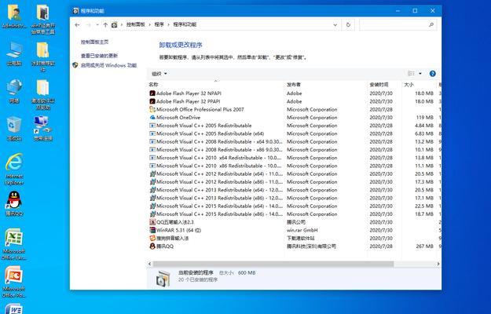Select Visual C++ 2010 x64 Redistributable row
The height and width of the screenshot is (314, 491).
point(293,158)
